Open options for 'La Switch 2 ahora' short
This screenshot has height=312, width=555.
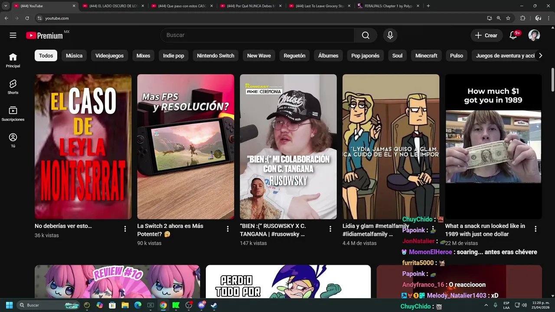[228, 229]
